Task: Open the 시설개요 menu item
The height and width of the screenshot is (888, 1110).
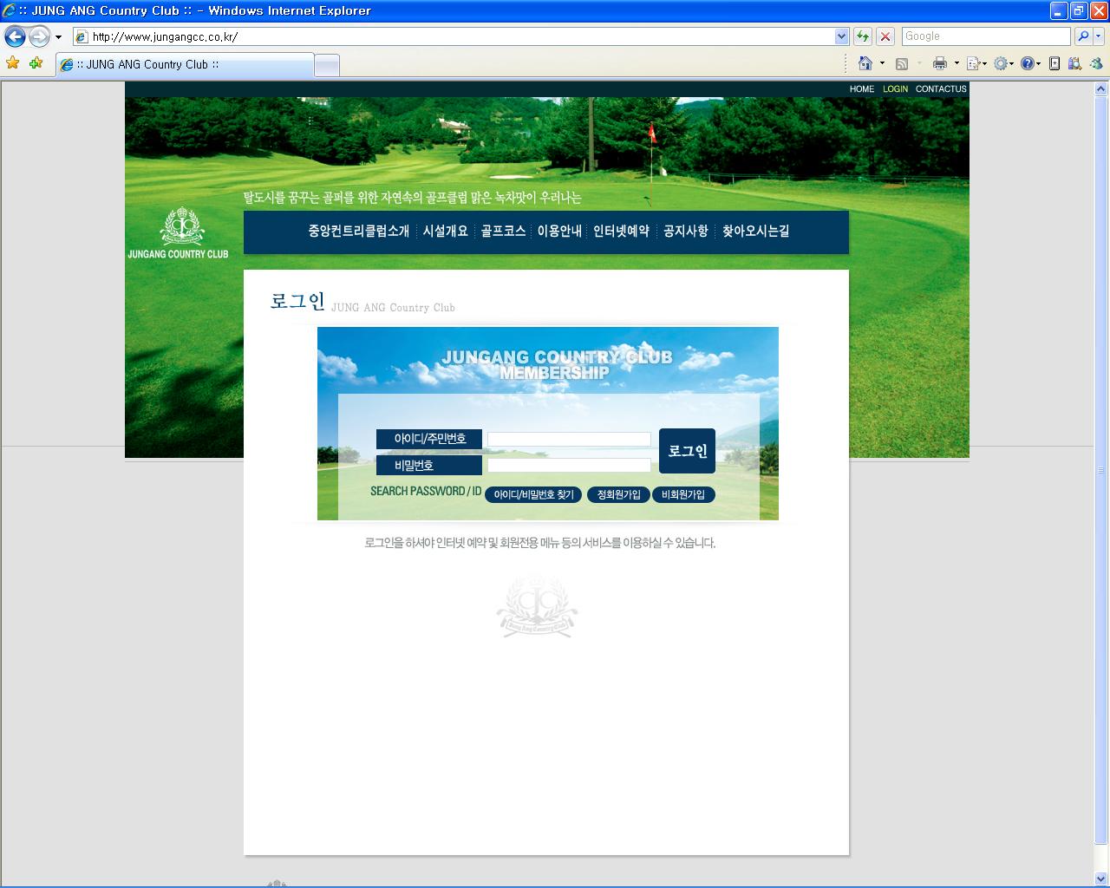Action: click(x=446, y=231)
